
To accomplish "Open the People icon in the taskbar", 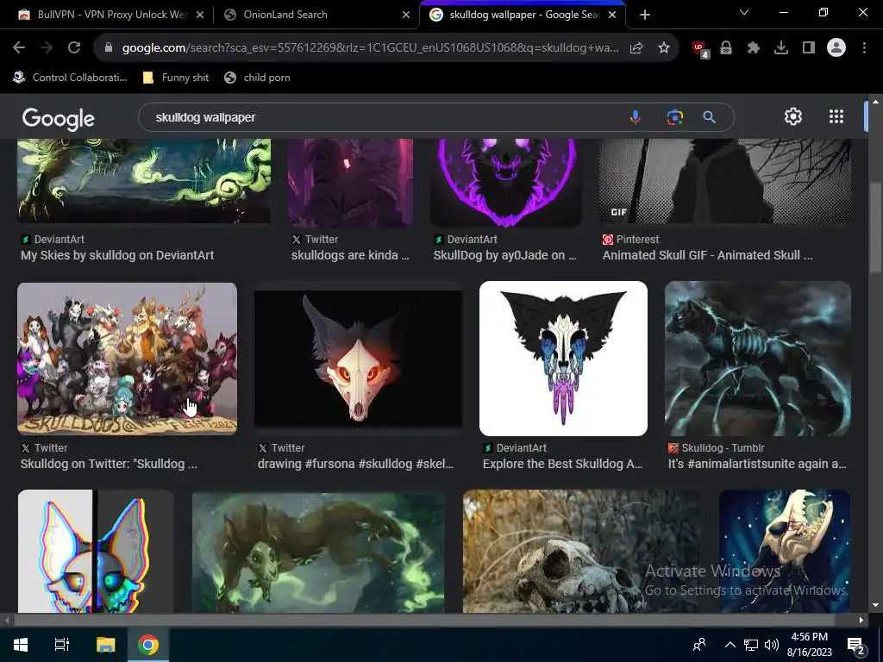I will point(699,645).
